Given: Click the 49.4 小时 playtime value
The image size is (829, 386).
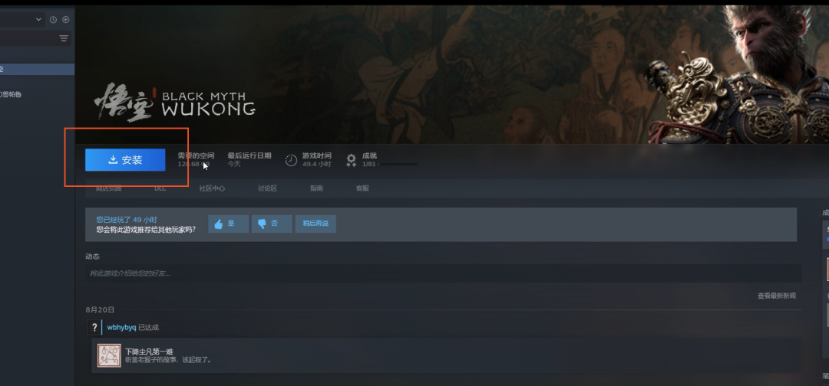Looking at the screenshot, I should [317, 164].
